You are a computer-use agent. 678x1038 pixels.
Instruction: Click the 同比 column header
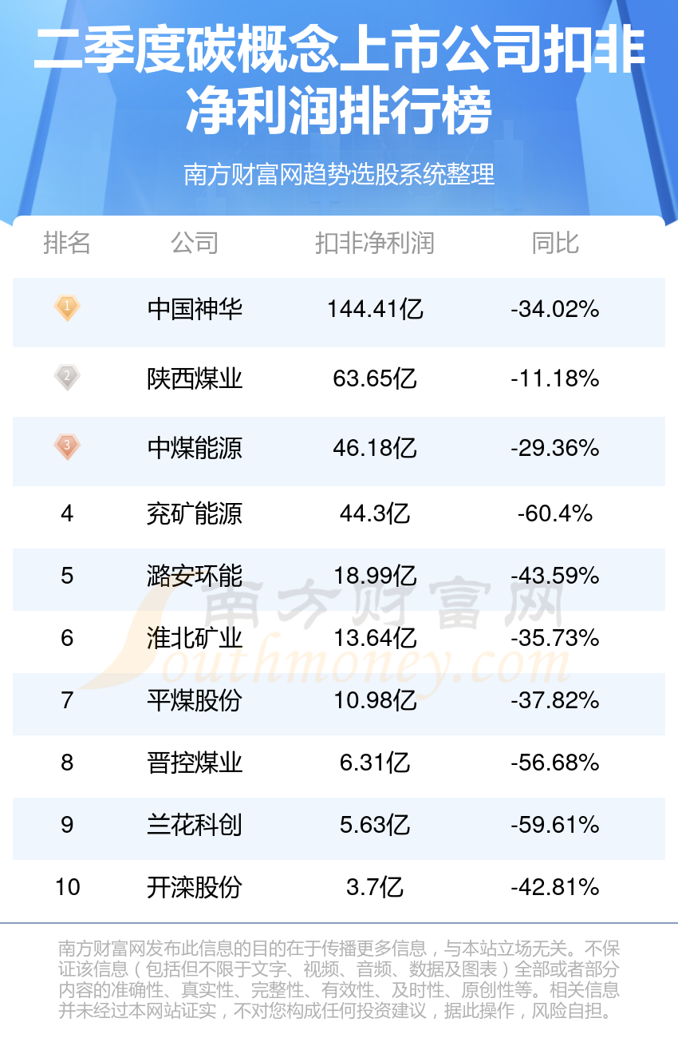pyautogui.click(x=555, y=243)
